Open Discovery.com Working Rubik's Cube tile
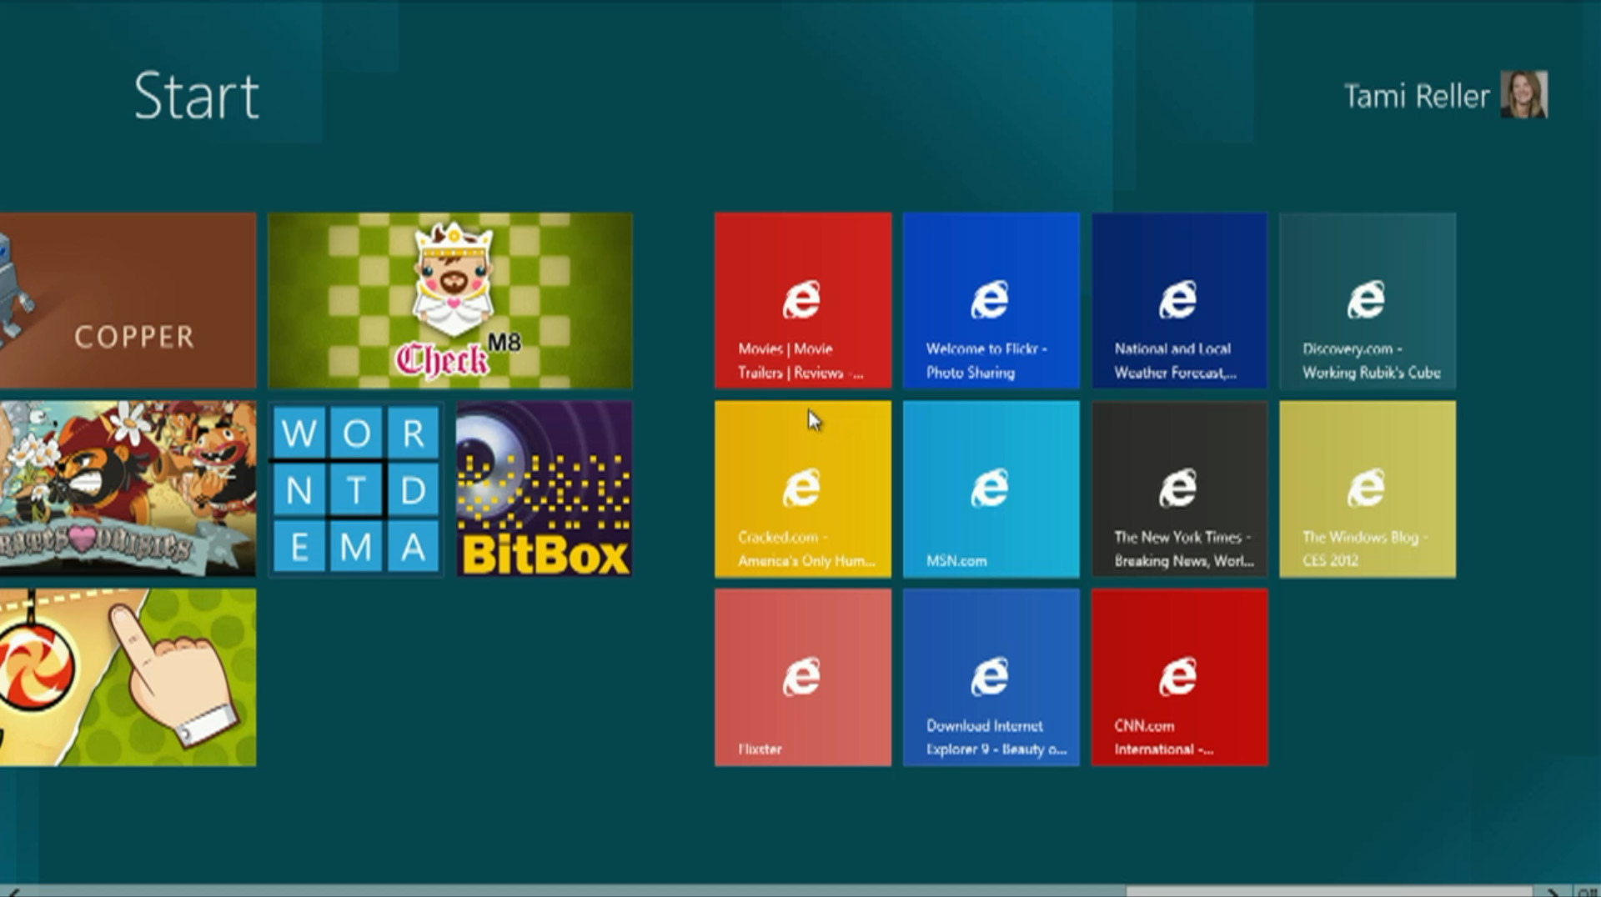Image resolution: width=1601 pixels, height=897 pixels. pyautogui.click(x=1368, y=302)
